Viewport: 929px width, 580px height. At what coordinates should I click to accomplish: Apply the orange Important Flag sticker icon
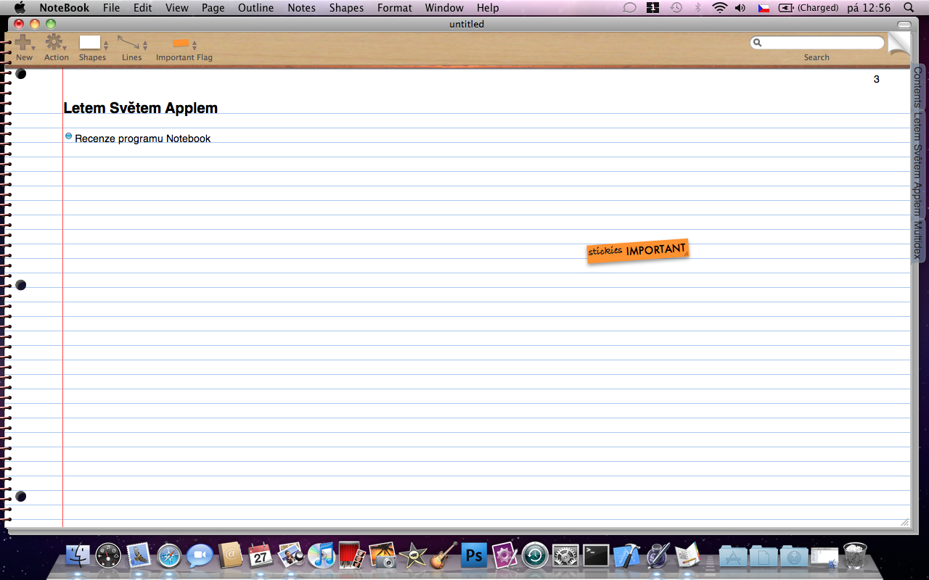tap(181, 43)
